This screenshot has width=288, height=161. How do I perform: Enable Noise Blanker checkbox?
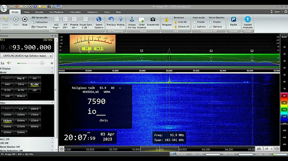click(211, 22)
